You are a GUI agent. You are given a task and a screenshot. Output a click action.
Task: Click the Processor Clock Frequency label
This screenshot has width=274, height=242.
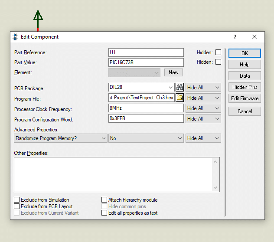pyautogui.click(x=43, y=109)
